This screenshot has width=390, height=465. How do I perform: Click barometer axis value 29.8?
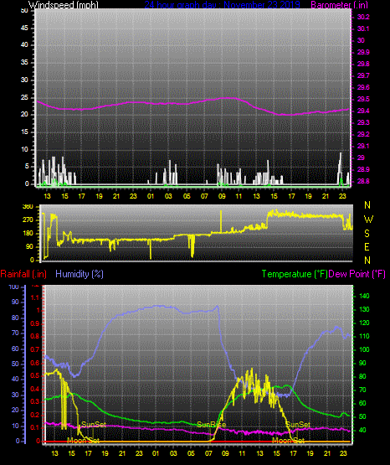coord(363,64)
